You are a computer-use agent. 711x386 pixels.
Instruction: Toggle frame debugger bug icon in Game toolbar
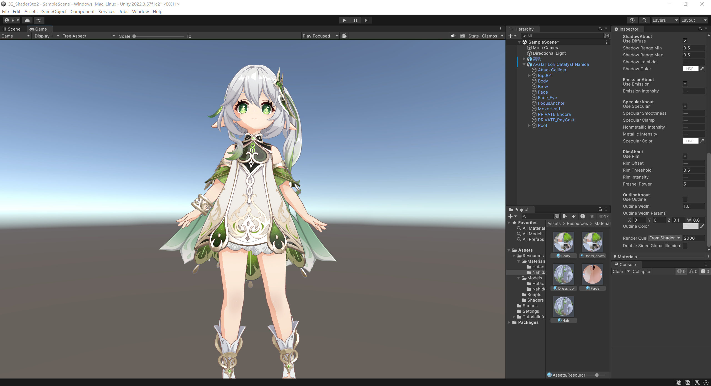pyautogui.click(x=344, y=36)
